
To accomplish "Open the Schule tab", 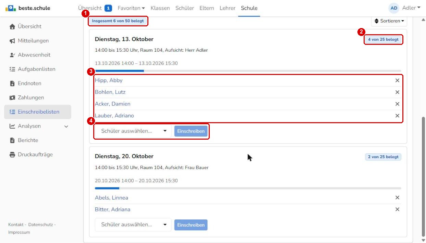I will (x=249, y=8).
